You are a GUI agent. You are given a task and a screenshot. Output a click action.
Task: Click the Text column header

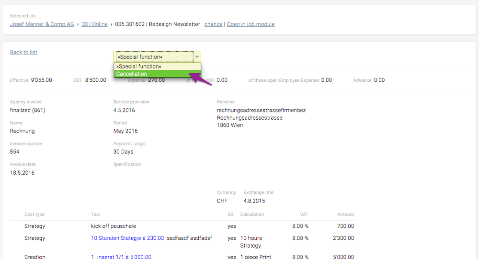click(95, 214)
